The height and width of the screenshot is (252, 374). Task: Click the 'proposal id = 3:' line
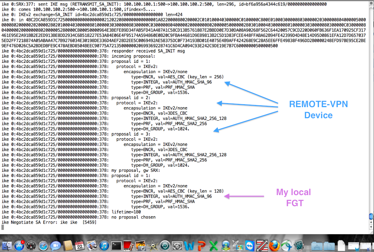coord(131,134)
